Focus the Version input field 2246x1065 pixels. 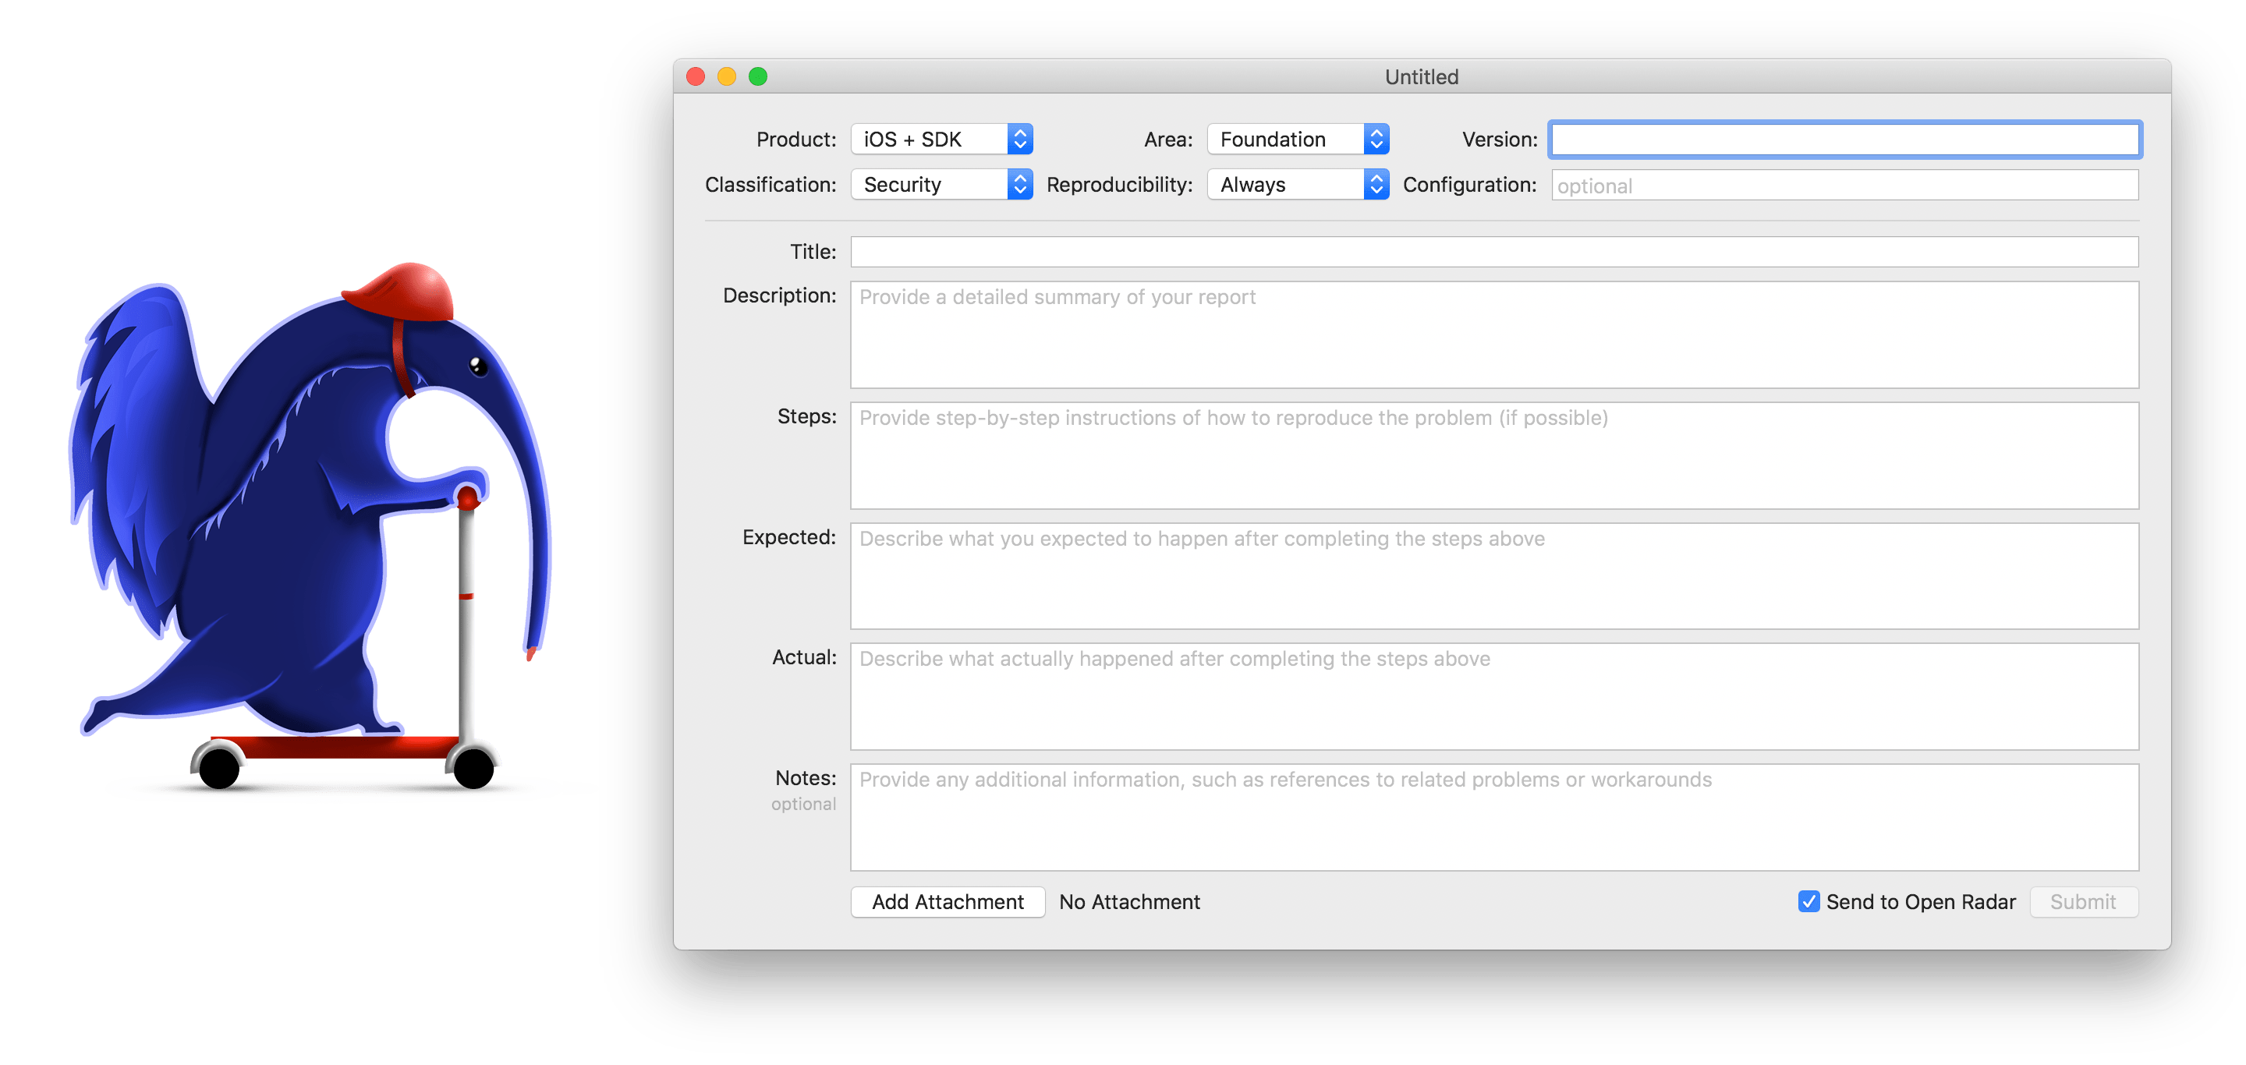click(1844, 140)
